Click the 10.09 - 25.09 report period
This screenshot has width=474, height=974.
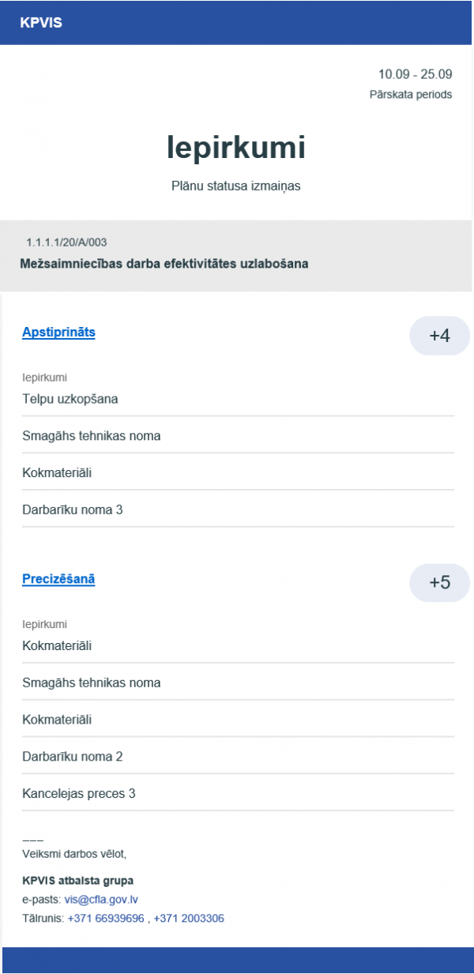415,75
